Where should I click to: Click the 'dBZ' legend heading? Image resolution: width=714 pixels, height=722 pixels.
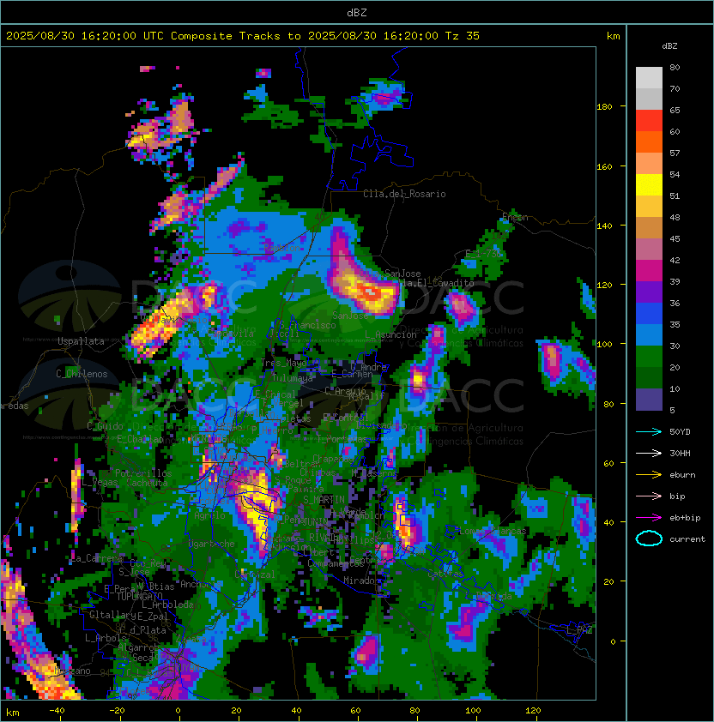point(669,46)
